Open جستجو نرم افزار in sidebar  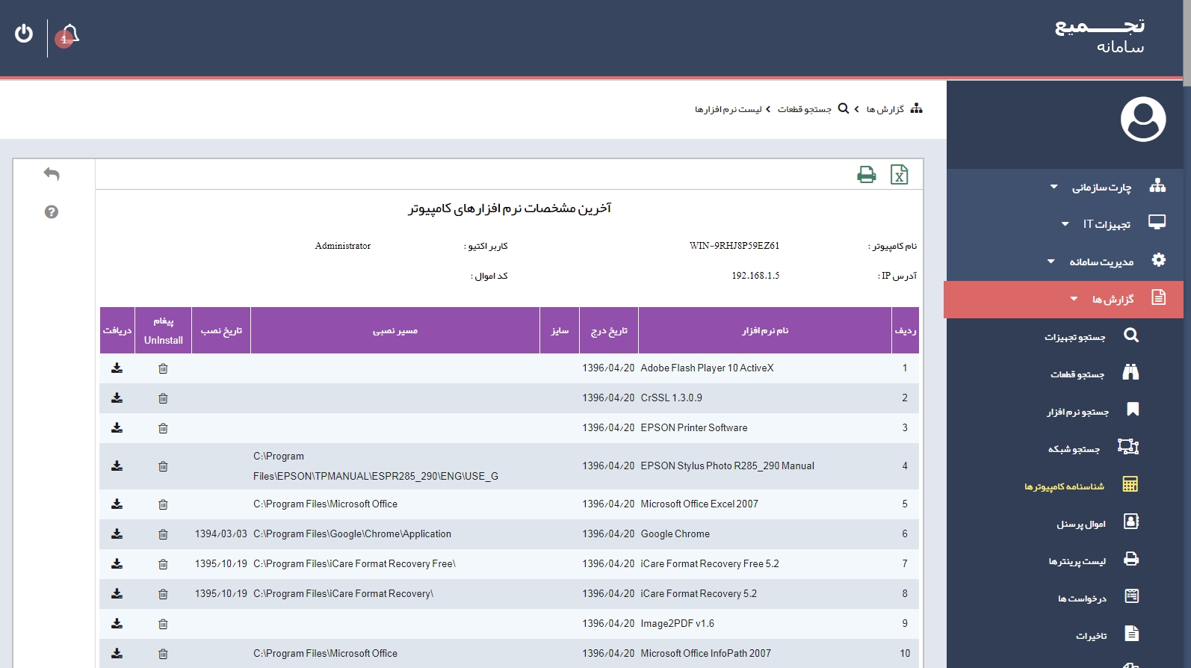click(x=1077, y=412)
